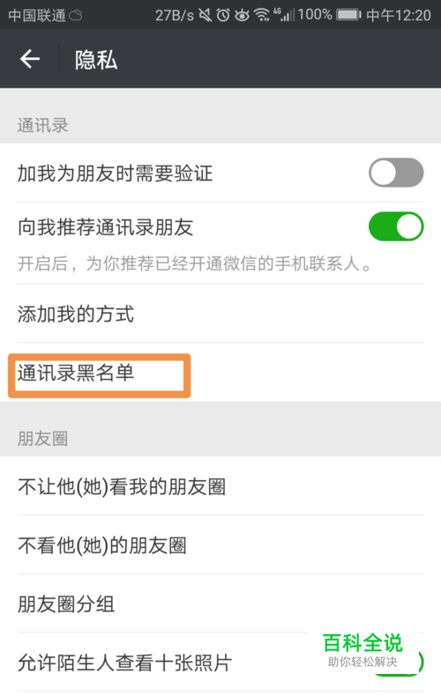Tap the 百科全说 watermark logo

[x=363, y=650]
